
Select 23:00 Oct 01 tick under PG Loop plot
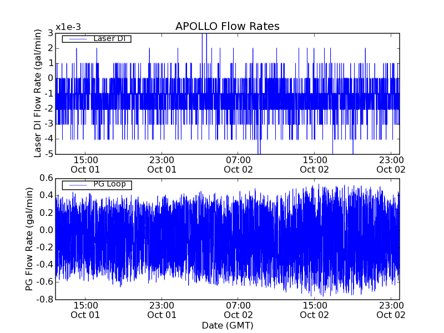coord(162,310)
